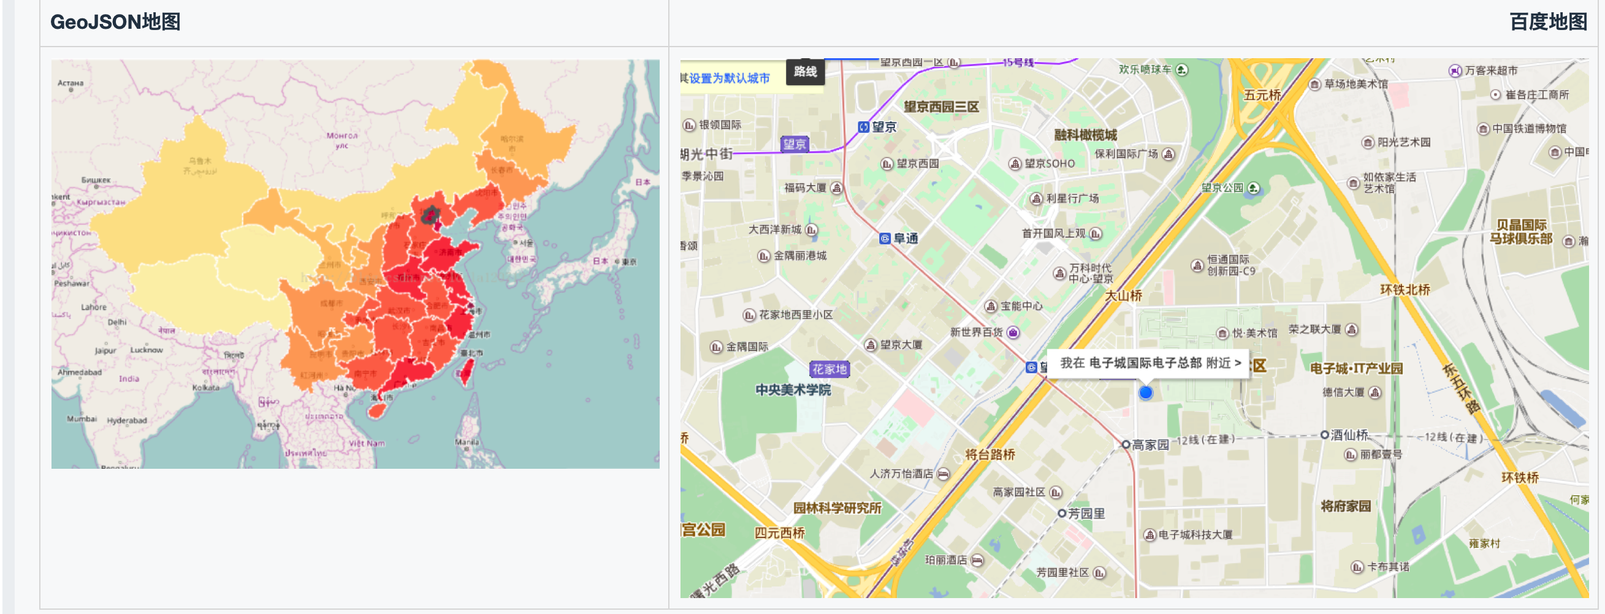
Task: Click the 保利国际广场 building icon
Action: pos(1169,154)
